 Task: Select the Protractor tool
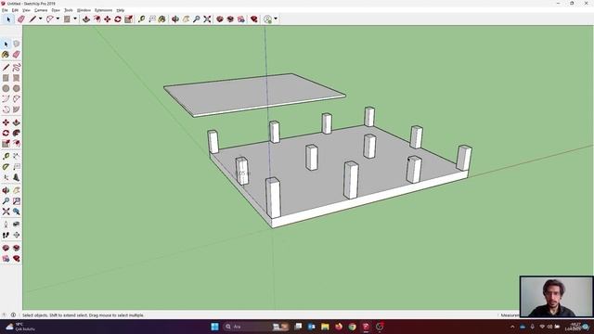[x=6, y=167]
